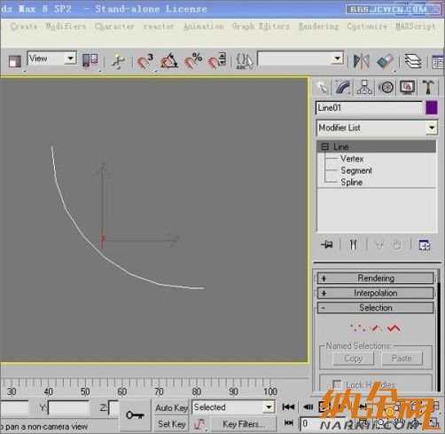This screenshot has height=434, width=445.
Task: Select Spline level in modifier stack
Action: (x=352, y=182)
